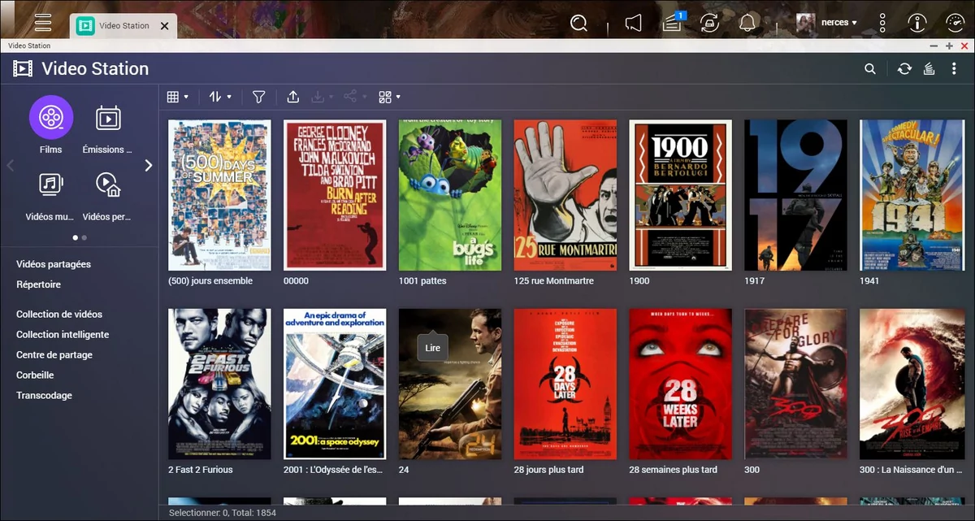
Task: Open the QTS more options dots
Action: click(x=883, y=23)
